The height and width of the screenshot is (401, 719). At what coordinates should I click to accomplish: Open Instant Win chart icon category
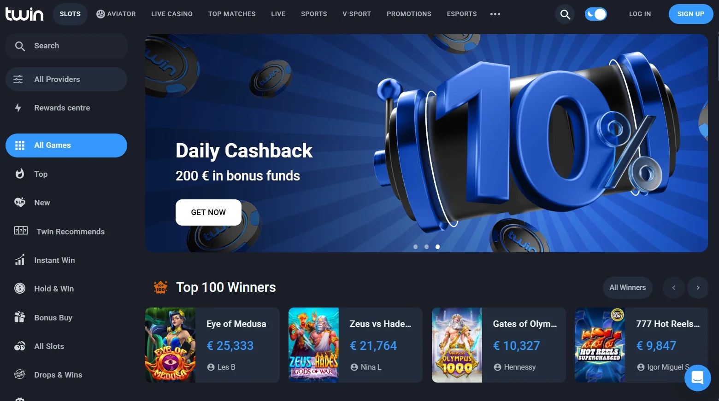click(x=20, y=260)
